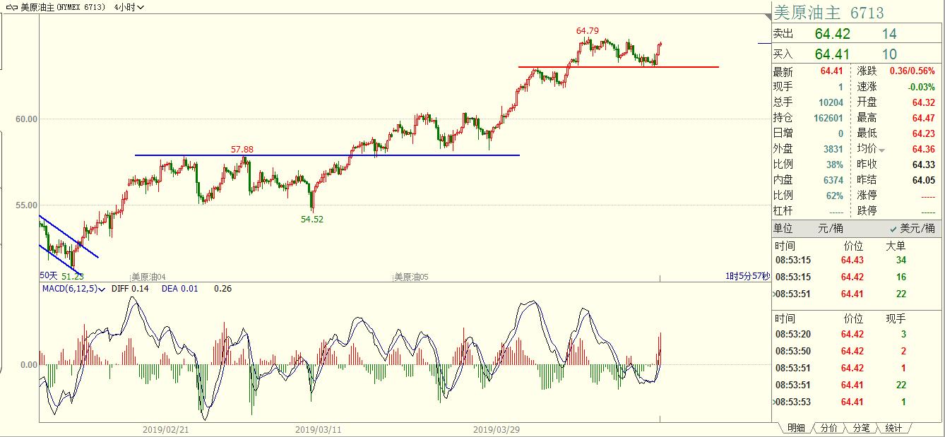Viewport: 945px width, 437px height.
Task: Click the 昨结 value 64.05
Action: tap(924, 181)
